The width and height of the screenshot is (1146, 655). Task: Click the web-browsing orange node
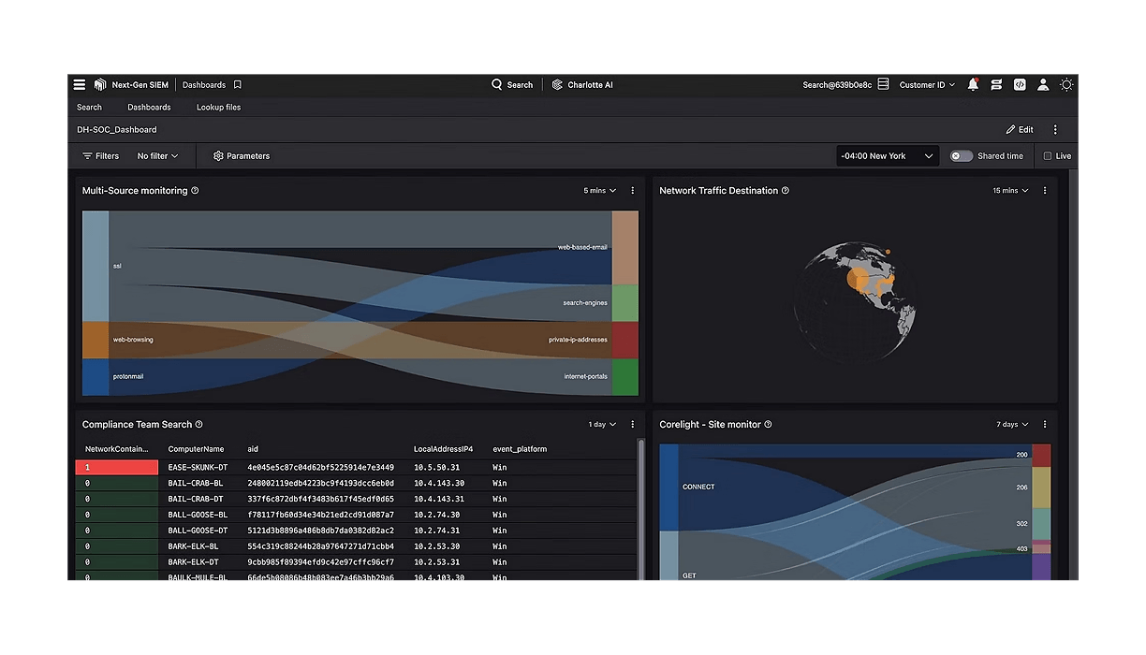point(95,340)
